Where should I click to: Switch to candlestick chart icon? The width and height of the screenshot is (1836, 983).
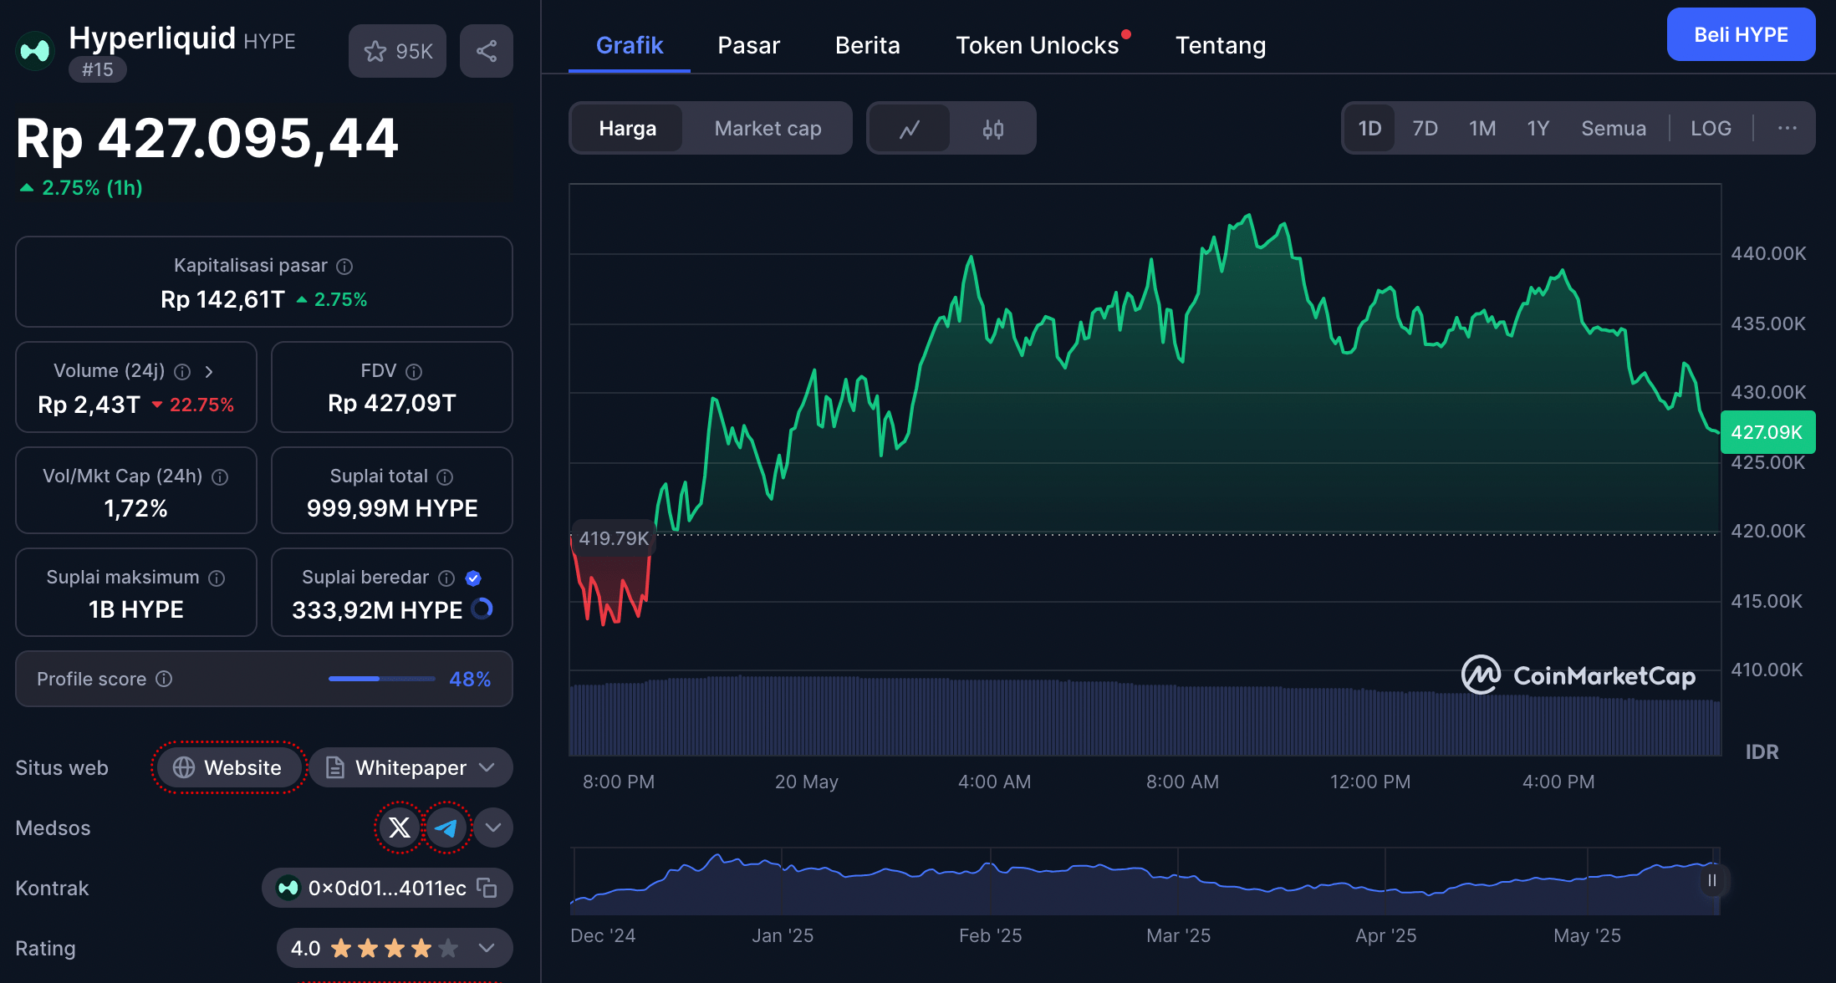[992, 129]
